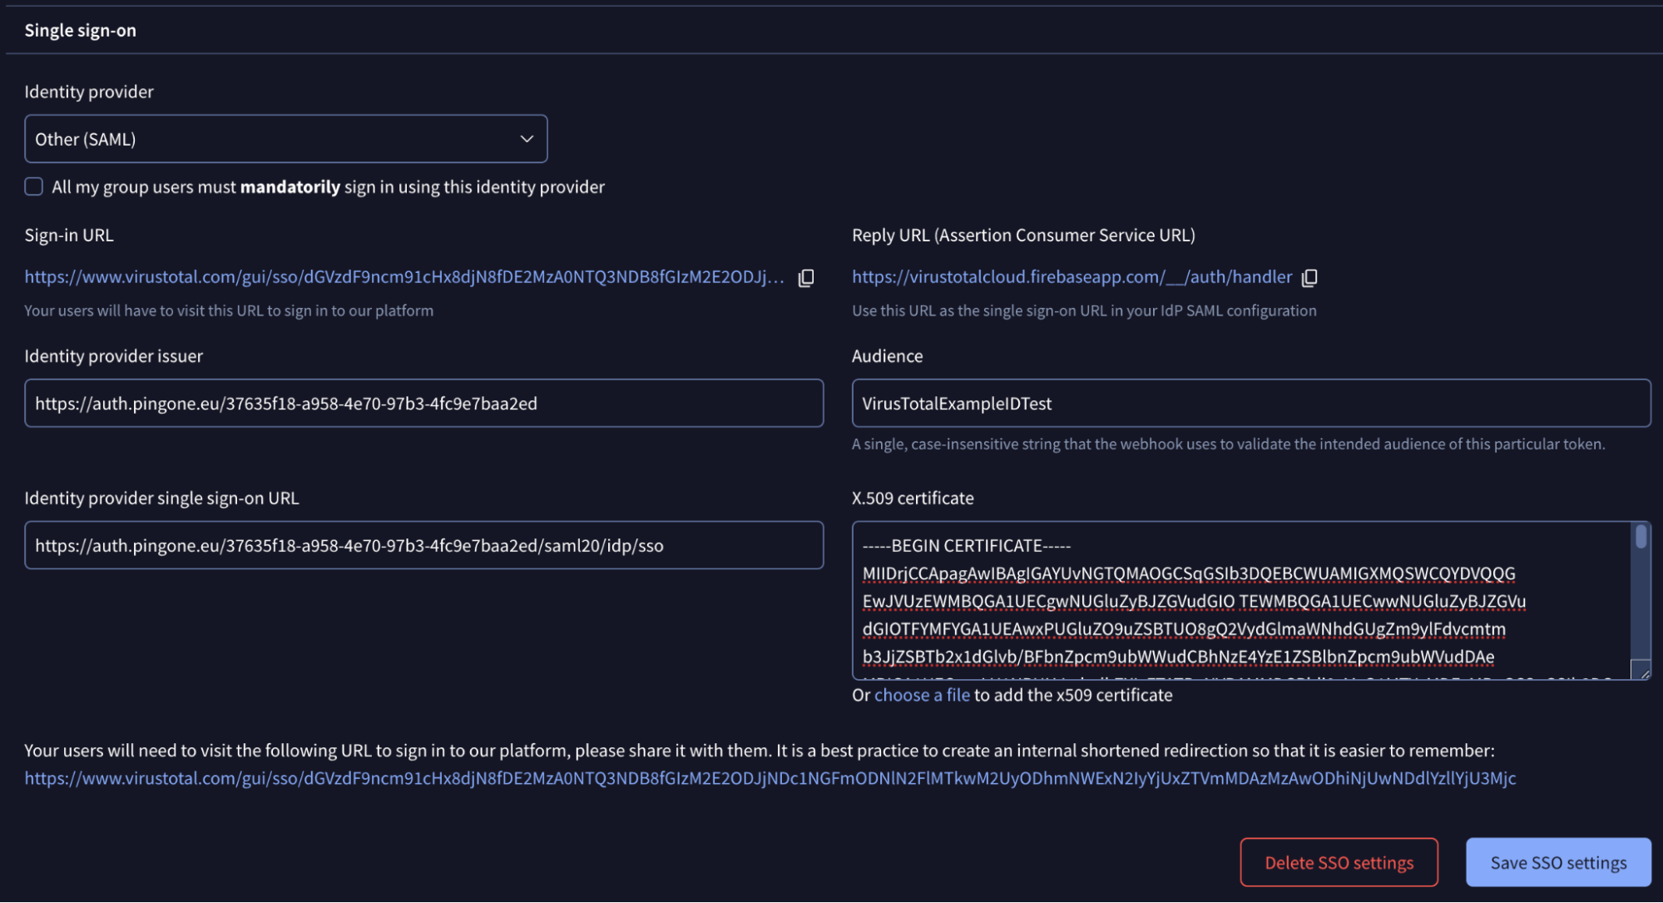Click the certificate textarea resize handle
This screenshot has height=903, width=1663.
click(x=1643, y=672)
